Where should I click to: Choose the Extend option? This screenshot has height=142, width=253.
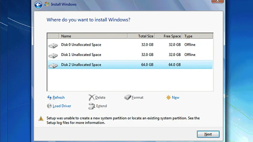click(102, 106)
